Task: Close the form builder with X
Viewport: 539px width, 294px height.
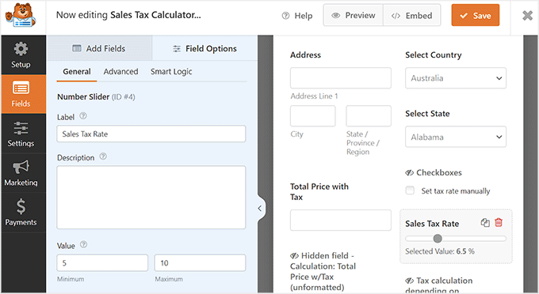Action: click(x=527, y=16)
